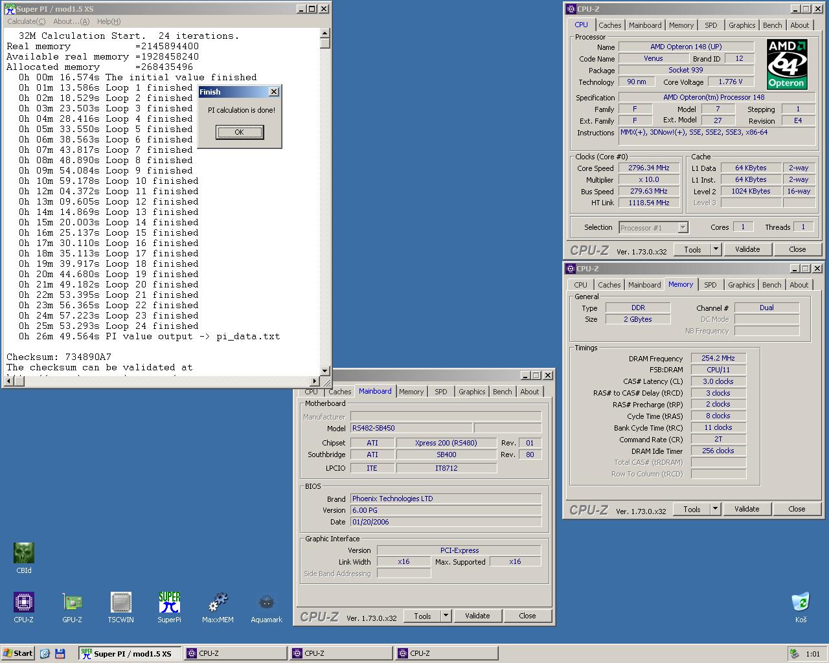Click the taskbar clock showing 1:01

click(813, 654)
